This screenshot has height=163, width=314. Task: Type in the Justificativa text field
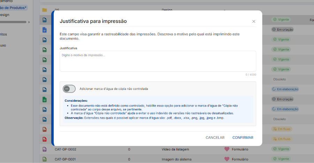pyautogui.click(x=158, y=61)
